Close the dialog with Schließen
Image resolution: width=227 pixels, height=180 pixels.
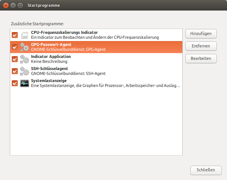click(x=205, y=170)
